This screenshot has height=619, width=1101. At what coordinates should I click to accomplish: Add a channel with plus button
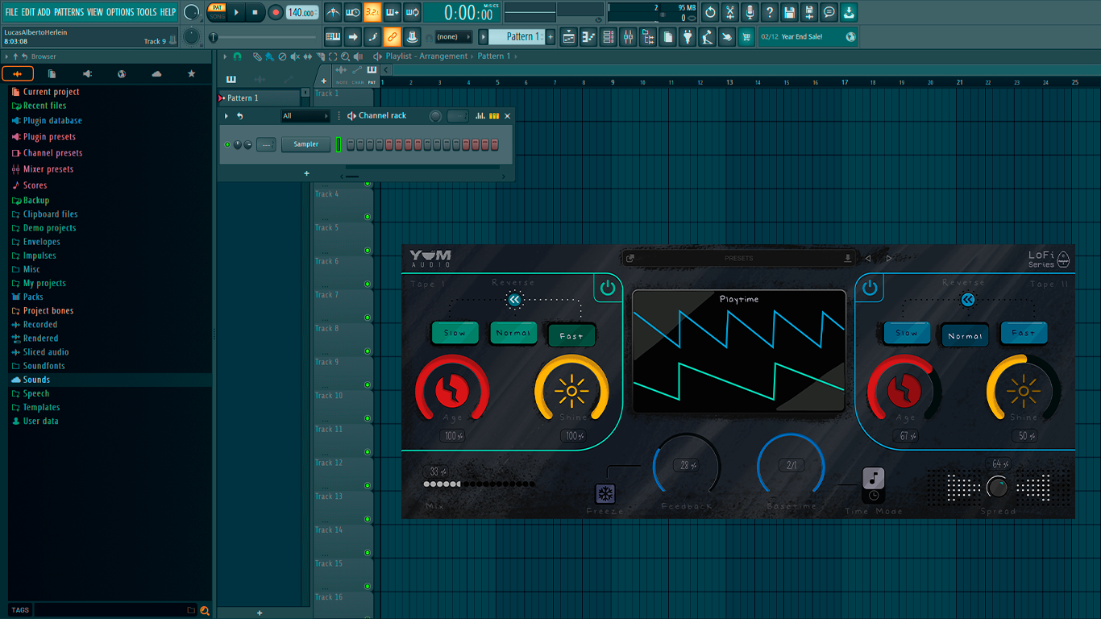pos(306,173)
